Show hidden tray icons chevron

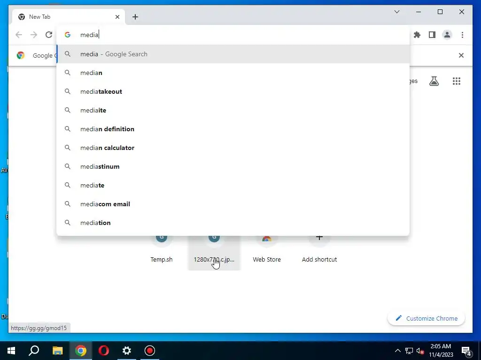(397, 351)
